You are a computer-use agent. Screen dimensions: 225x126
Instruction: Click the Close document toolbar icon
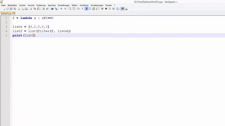pos(19,9)
